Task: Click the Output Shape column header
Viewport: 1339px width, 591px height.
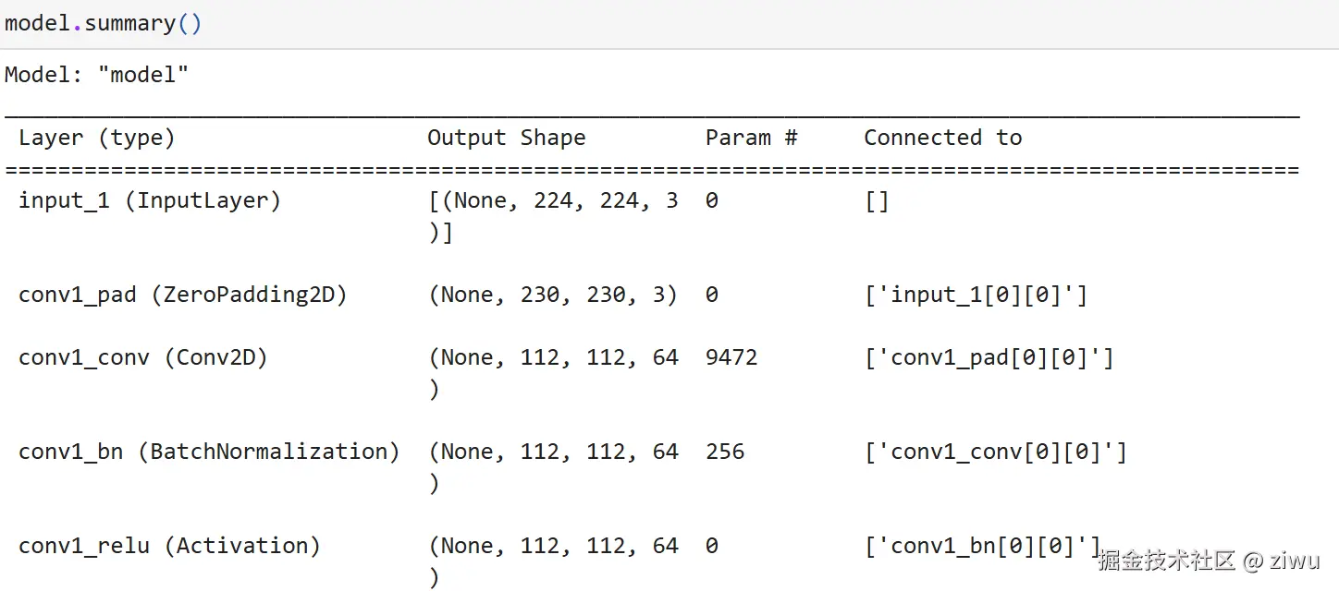Action: click(506, 139)
